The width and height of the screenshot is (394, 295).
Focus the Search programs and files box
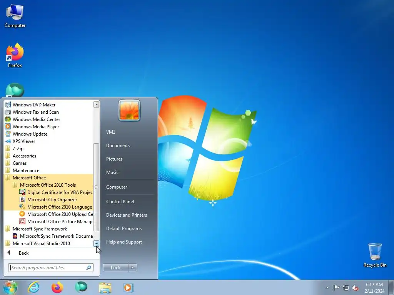click(x=48, y=268)
